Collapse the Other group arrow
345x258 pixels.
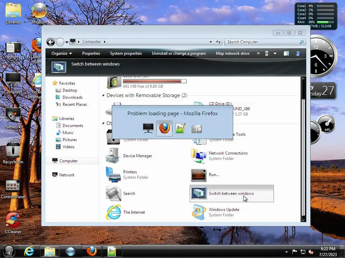[103, 123]
